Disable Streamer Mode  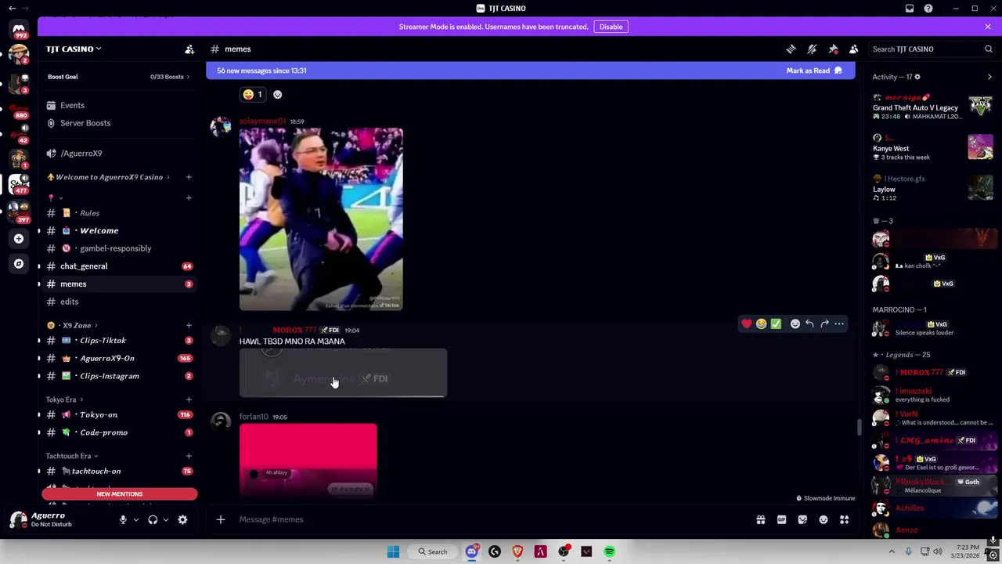(x=611, y=27)
